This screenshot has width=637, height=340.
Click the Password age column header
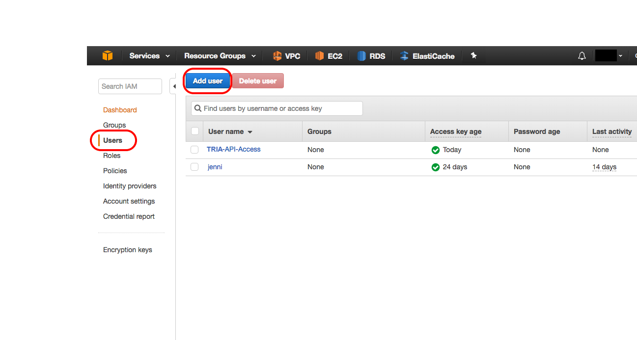pyautogui.click(x=537, y=131)
